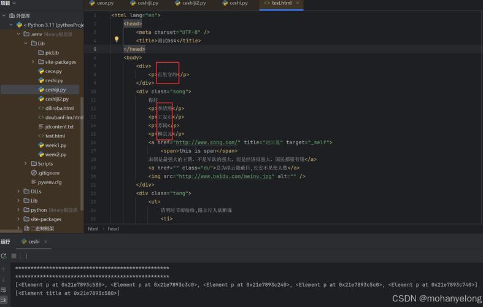Select ceshiji.py in project tree
The width and height of the screenshot is (483, 307).
(x=52, y=90)
